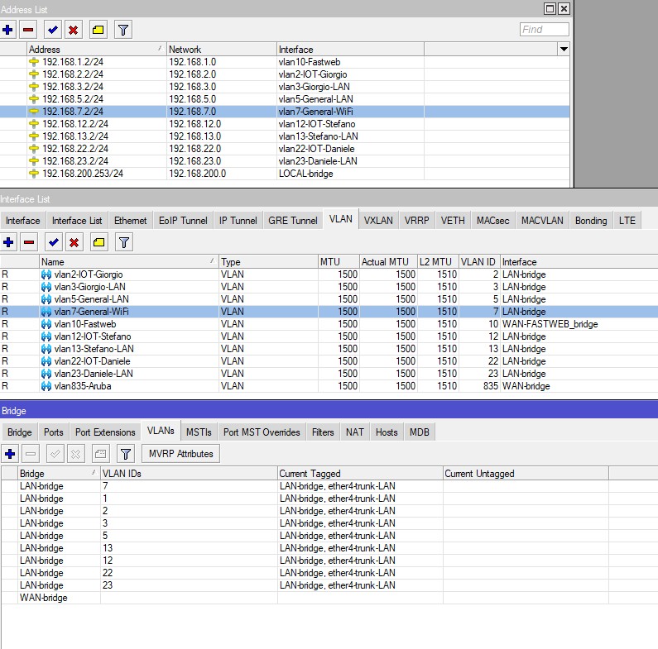Viewport: 658px width, 649px height.
Task: Click the Find search field
Action: point(544,30)
